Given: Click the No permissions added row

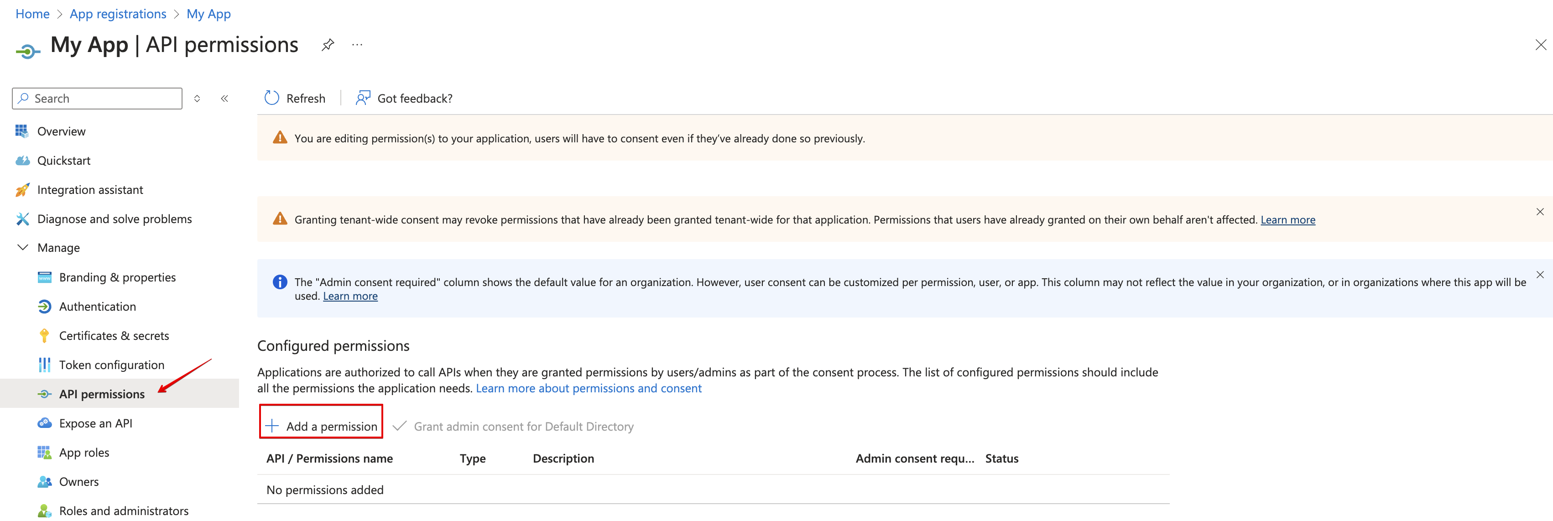Looking at the screenshot, I should [x=713, y=490].
